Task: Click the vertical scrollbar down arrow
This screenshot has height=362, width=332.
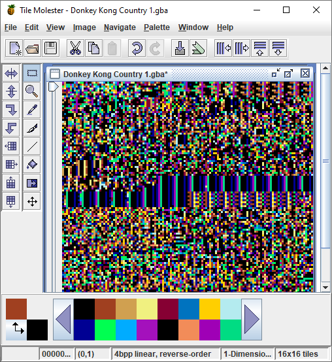Action: (325, 288)
